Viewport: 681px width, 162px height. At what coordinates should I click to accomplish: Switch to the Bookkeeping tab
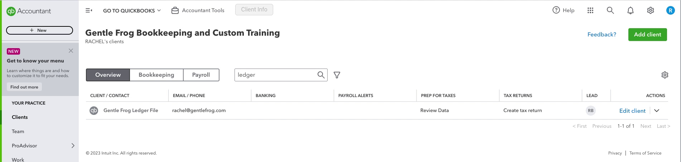click(156, 75)
